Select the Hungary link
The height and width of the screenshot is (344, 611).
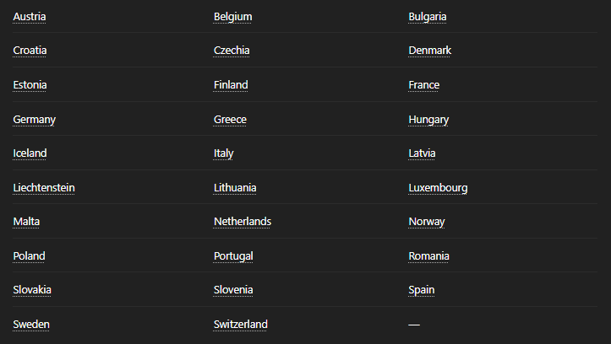(428, 120)
